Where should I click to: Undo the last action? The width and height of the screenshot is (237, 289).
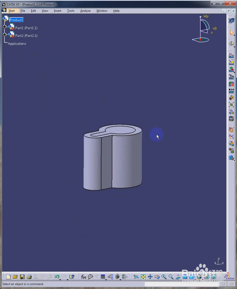tap(57, 277)
